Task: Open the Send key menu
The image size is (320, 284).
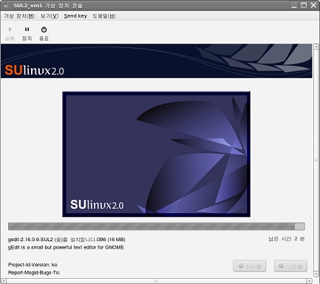Action: point(75,16)
